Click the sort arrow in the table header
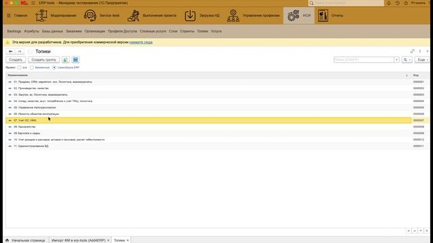Image resolution: width=433 pixels, height=243 pixels. (x=407, y=75)
